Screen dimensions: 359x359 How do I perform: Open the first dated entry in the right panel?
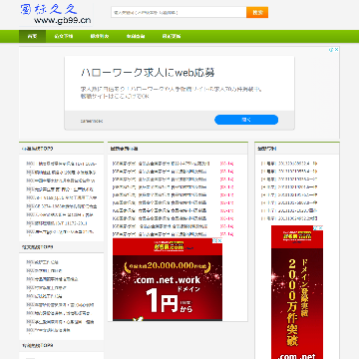coord(289,164)
